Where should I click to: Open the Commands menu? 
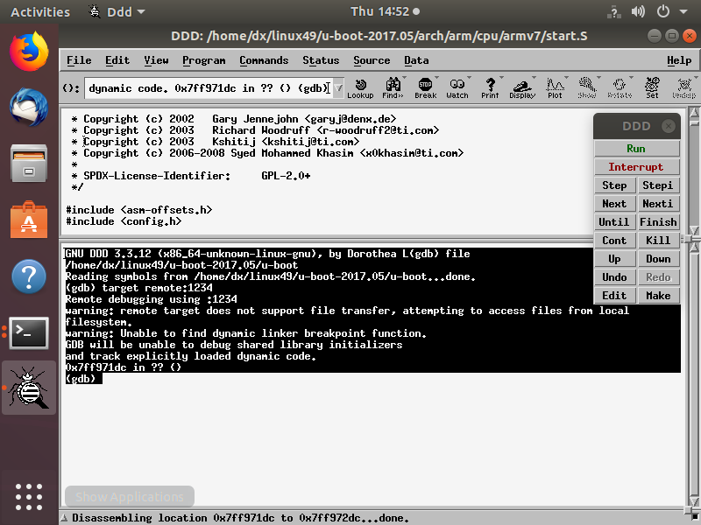coord(262,60)
